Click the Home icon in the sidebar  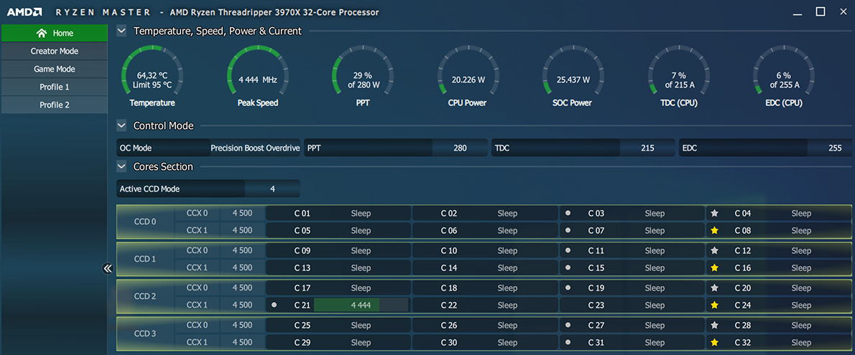tap(42, 33)
